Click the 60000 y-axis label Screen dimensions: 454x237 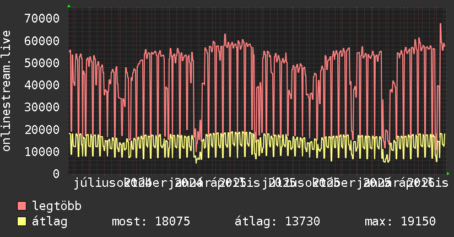coord(42,41)
